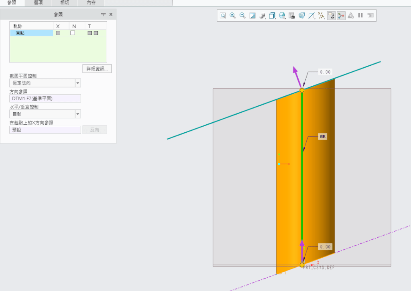This screenshot has width=411, height=291.
Task: Toggle the N checkbox for 原點 trajectory
Action: (x=73, y=33)
